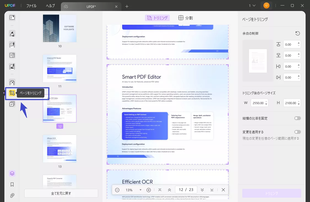This screenshot has width=310, height=202.
Task: Open the Layers panel icon
Action: 12,173
